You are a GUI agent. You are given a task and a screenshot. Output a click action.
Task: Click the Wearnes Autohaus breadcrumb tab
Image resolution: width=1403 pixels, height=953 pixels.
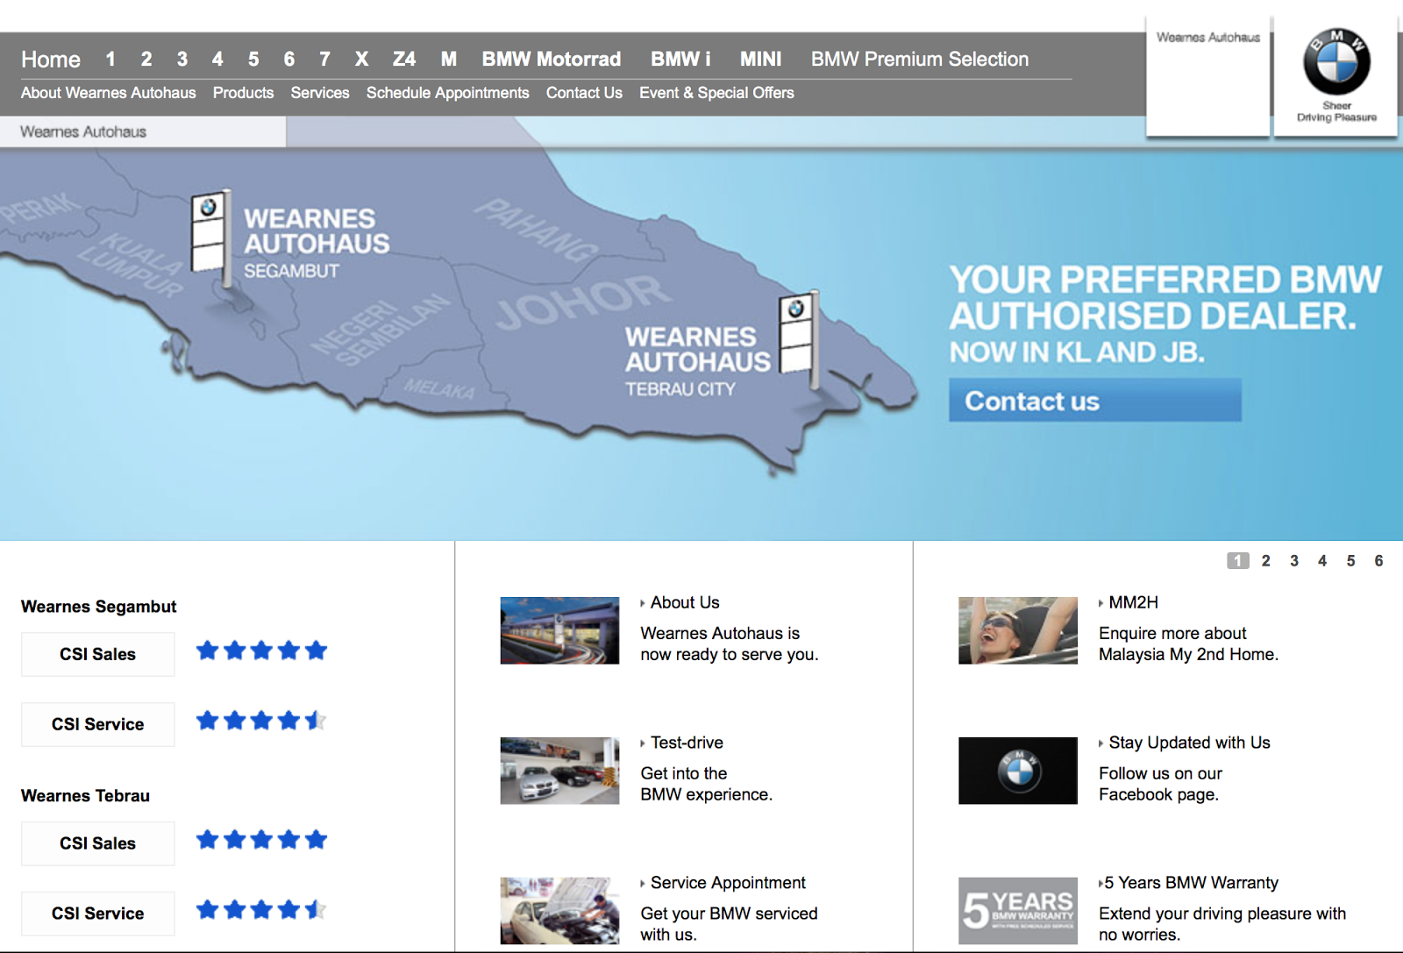(143, 132)
